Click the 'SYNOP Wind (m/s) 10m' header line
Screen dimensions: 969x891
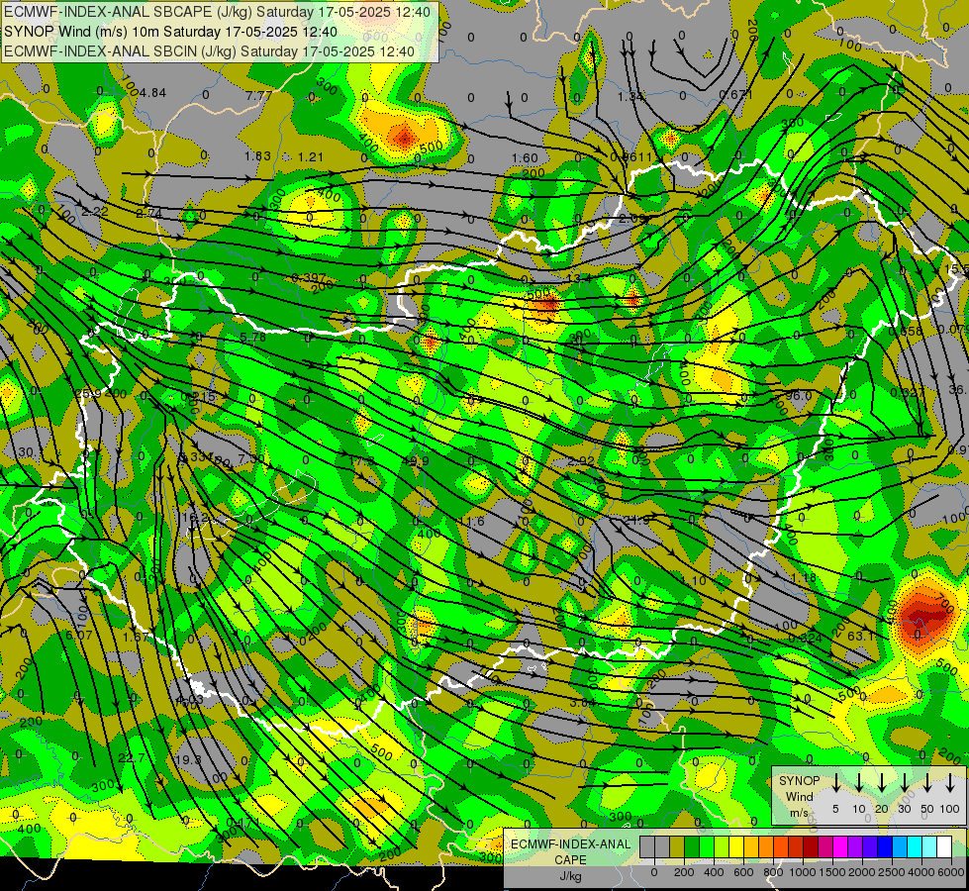pos(170,32)
